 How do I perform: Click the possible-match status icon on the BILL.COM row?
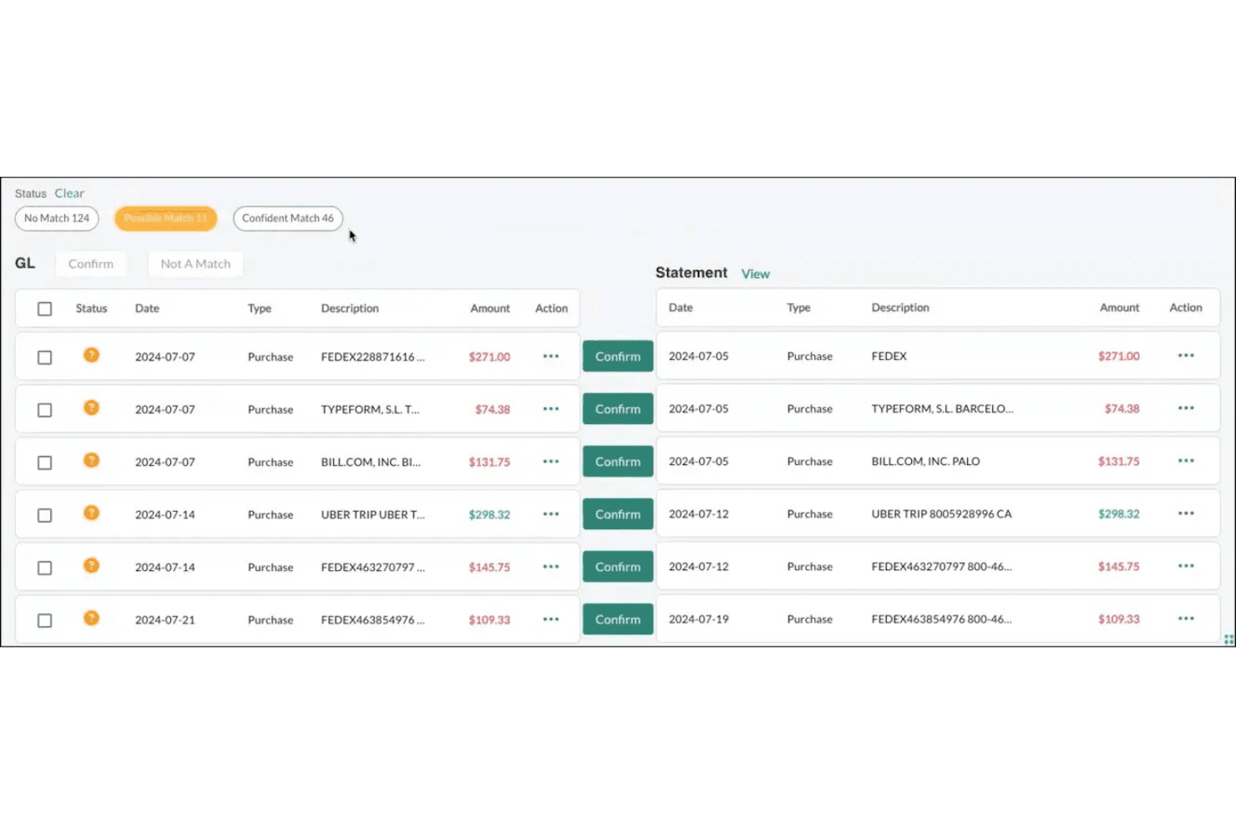point(92,460)
